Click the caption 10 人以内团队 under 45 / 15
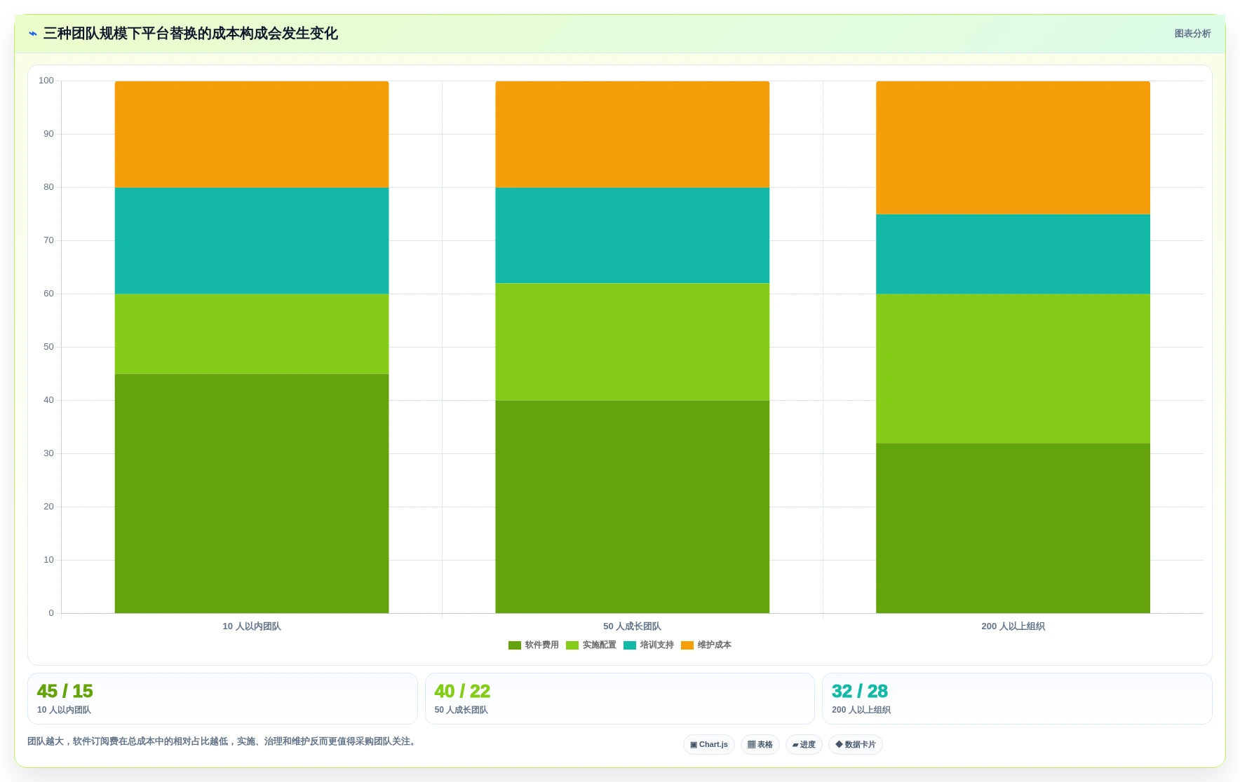This screenshot has height=782, width=1240. (x=64, y=710)
